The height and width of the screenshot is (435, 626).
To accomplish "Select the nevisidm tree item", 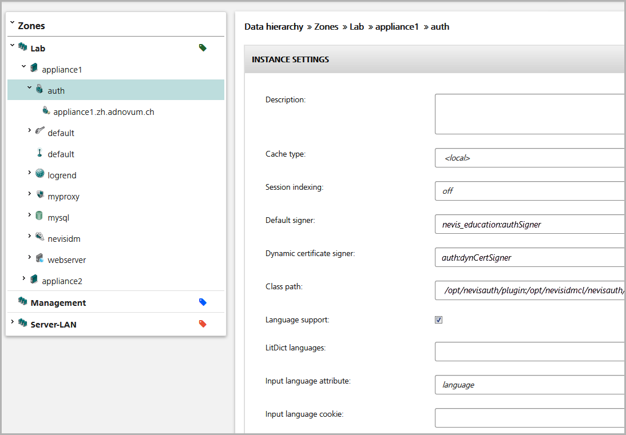I will (x=64, y=239).
